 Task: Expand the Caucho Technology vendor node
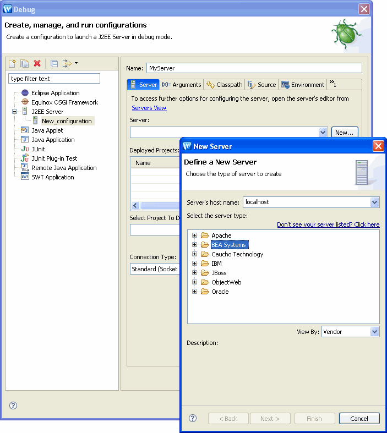[195, 254]
